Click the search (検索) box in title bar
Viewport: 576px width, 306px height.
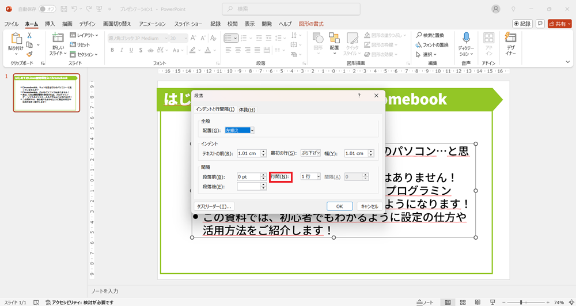tap(291, 9)
